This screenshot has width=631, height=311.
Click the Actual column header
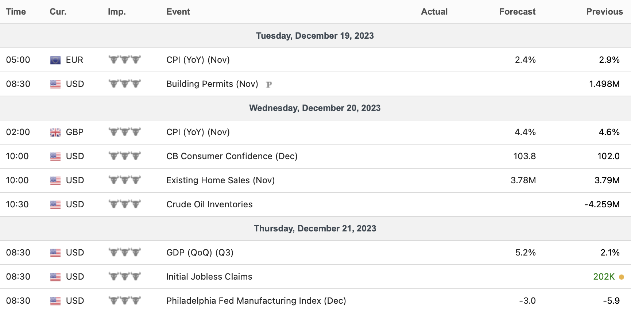point(434,12)
